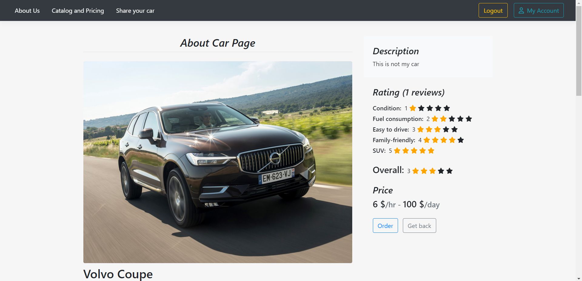Click the Get back button
This screenshot has height=281, width=582.
[x=419, y=226]
